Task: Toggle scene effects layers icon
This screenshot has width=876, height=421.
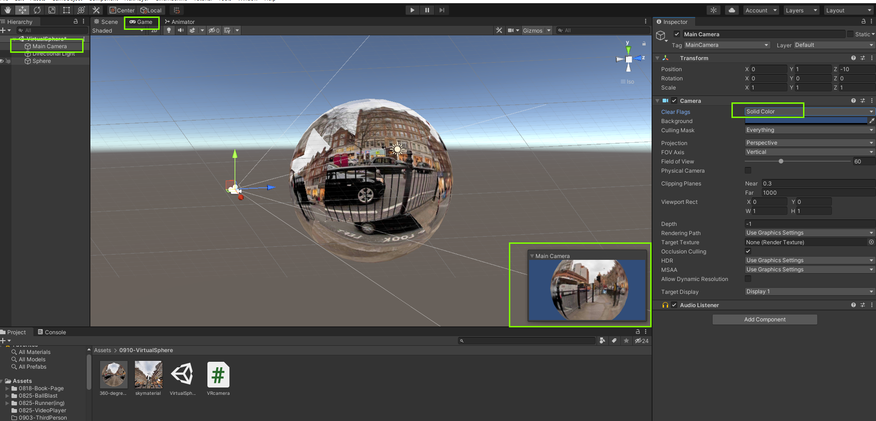Action: pos(192,30)
